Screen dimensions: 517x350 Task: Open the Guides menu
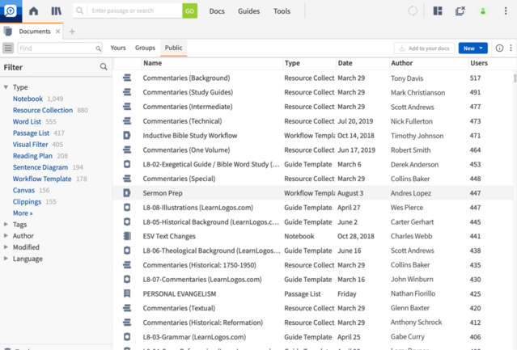248,11
